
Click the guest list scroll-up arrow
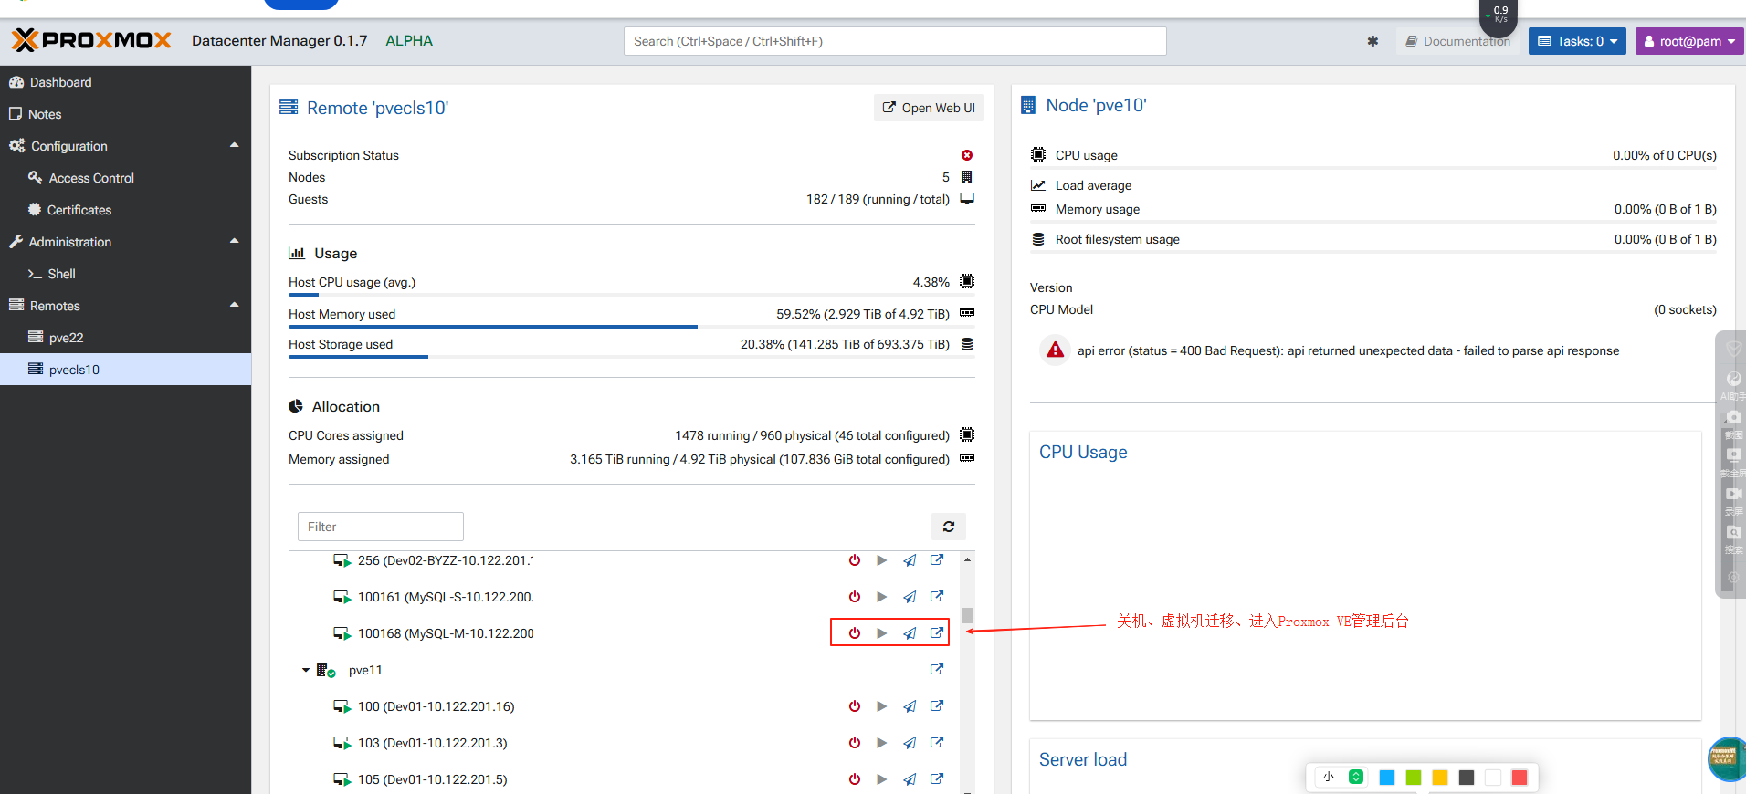tap(967, 559)
